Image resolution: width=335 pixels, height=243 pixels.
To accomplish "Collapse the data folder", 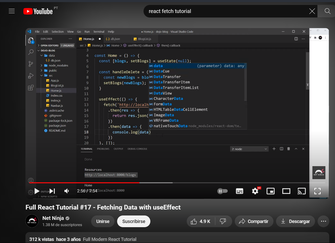I will pyautogui.click(x=51, y=56).
